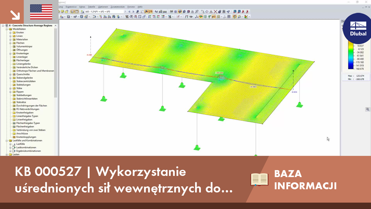Select the Ergebniskombinationen tree item
This screenshot has width=371, height=209.
(28, 151)
